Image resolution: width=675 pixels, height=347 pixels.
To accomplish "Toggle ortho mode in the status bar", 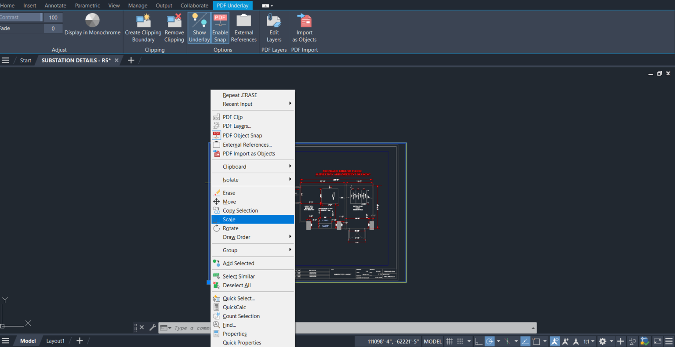I will point(479,341).
